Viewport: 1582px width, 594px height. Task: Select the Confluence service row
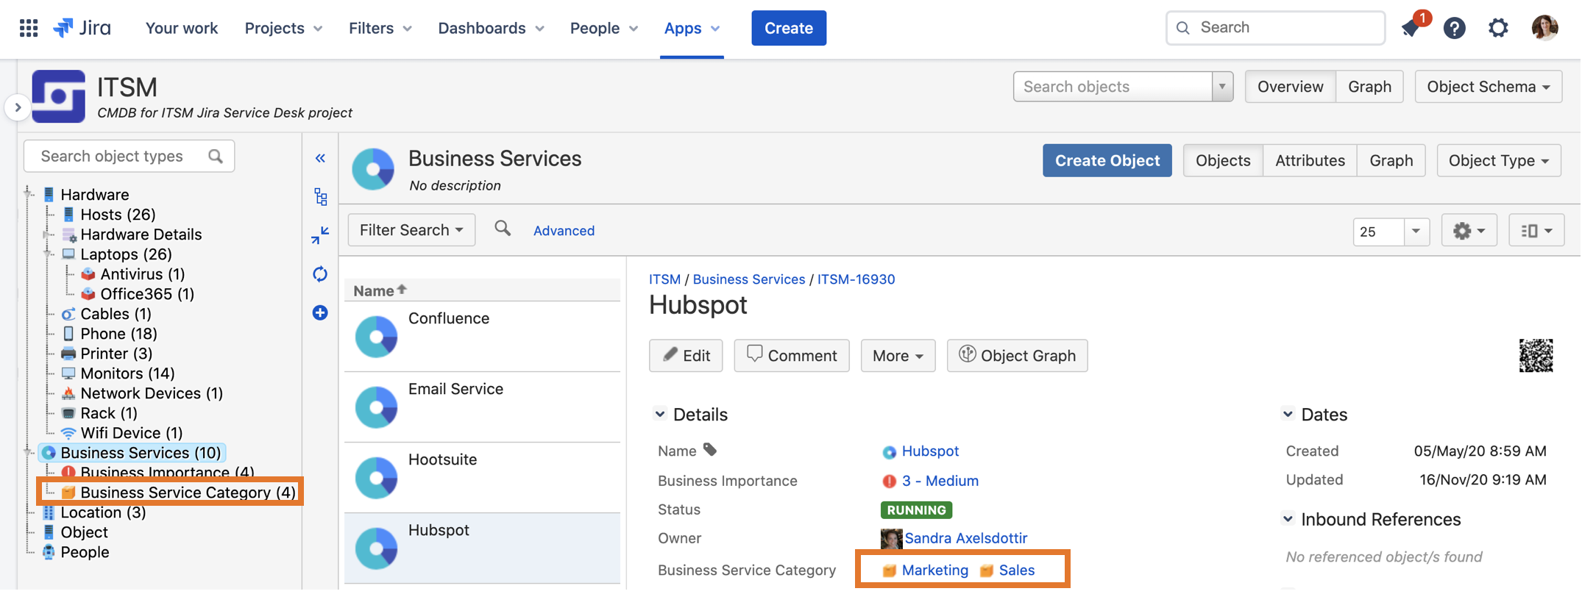(x=482, y=336)
